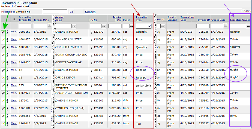Click the Go button

pyautogui.click(x=71, y=12)
